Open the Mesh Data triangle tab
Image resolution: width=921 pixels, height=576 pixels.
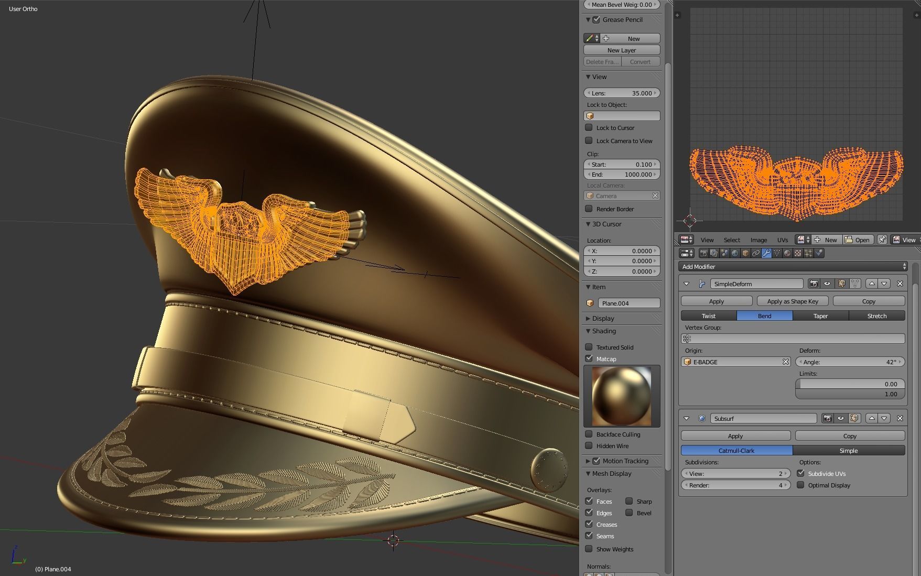click(777, 253)
